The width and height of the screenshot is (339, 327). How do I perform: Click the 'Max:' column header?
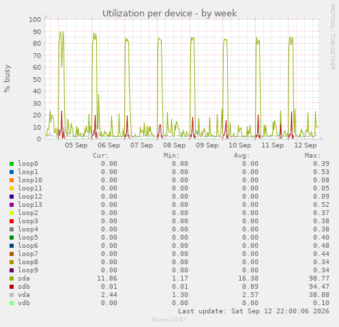(x=312, y=156)
